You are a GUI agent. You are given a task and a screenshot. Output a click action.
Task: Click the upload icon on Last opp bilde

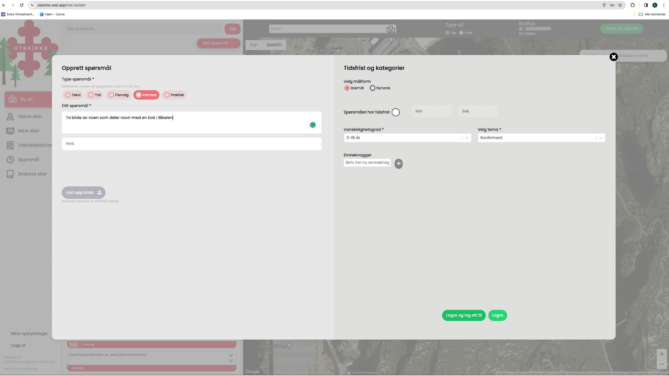[99, 193]
